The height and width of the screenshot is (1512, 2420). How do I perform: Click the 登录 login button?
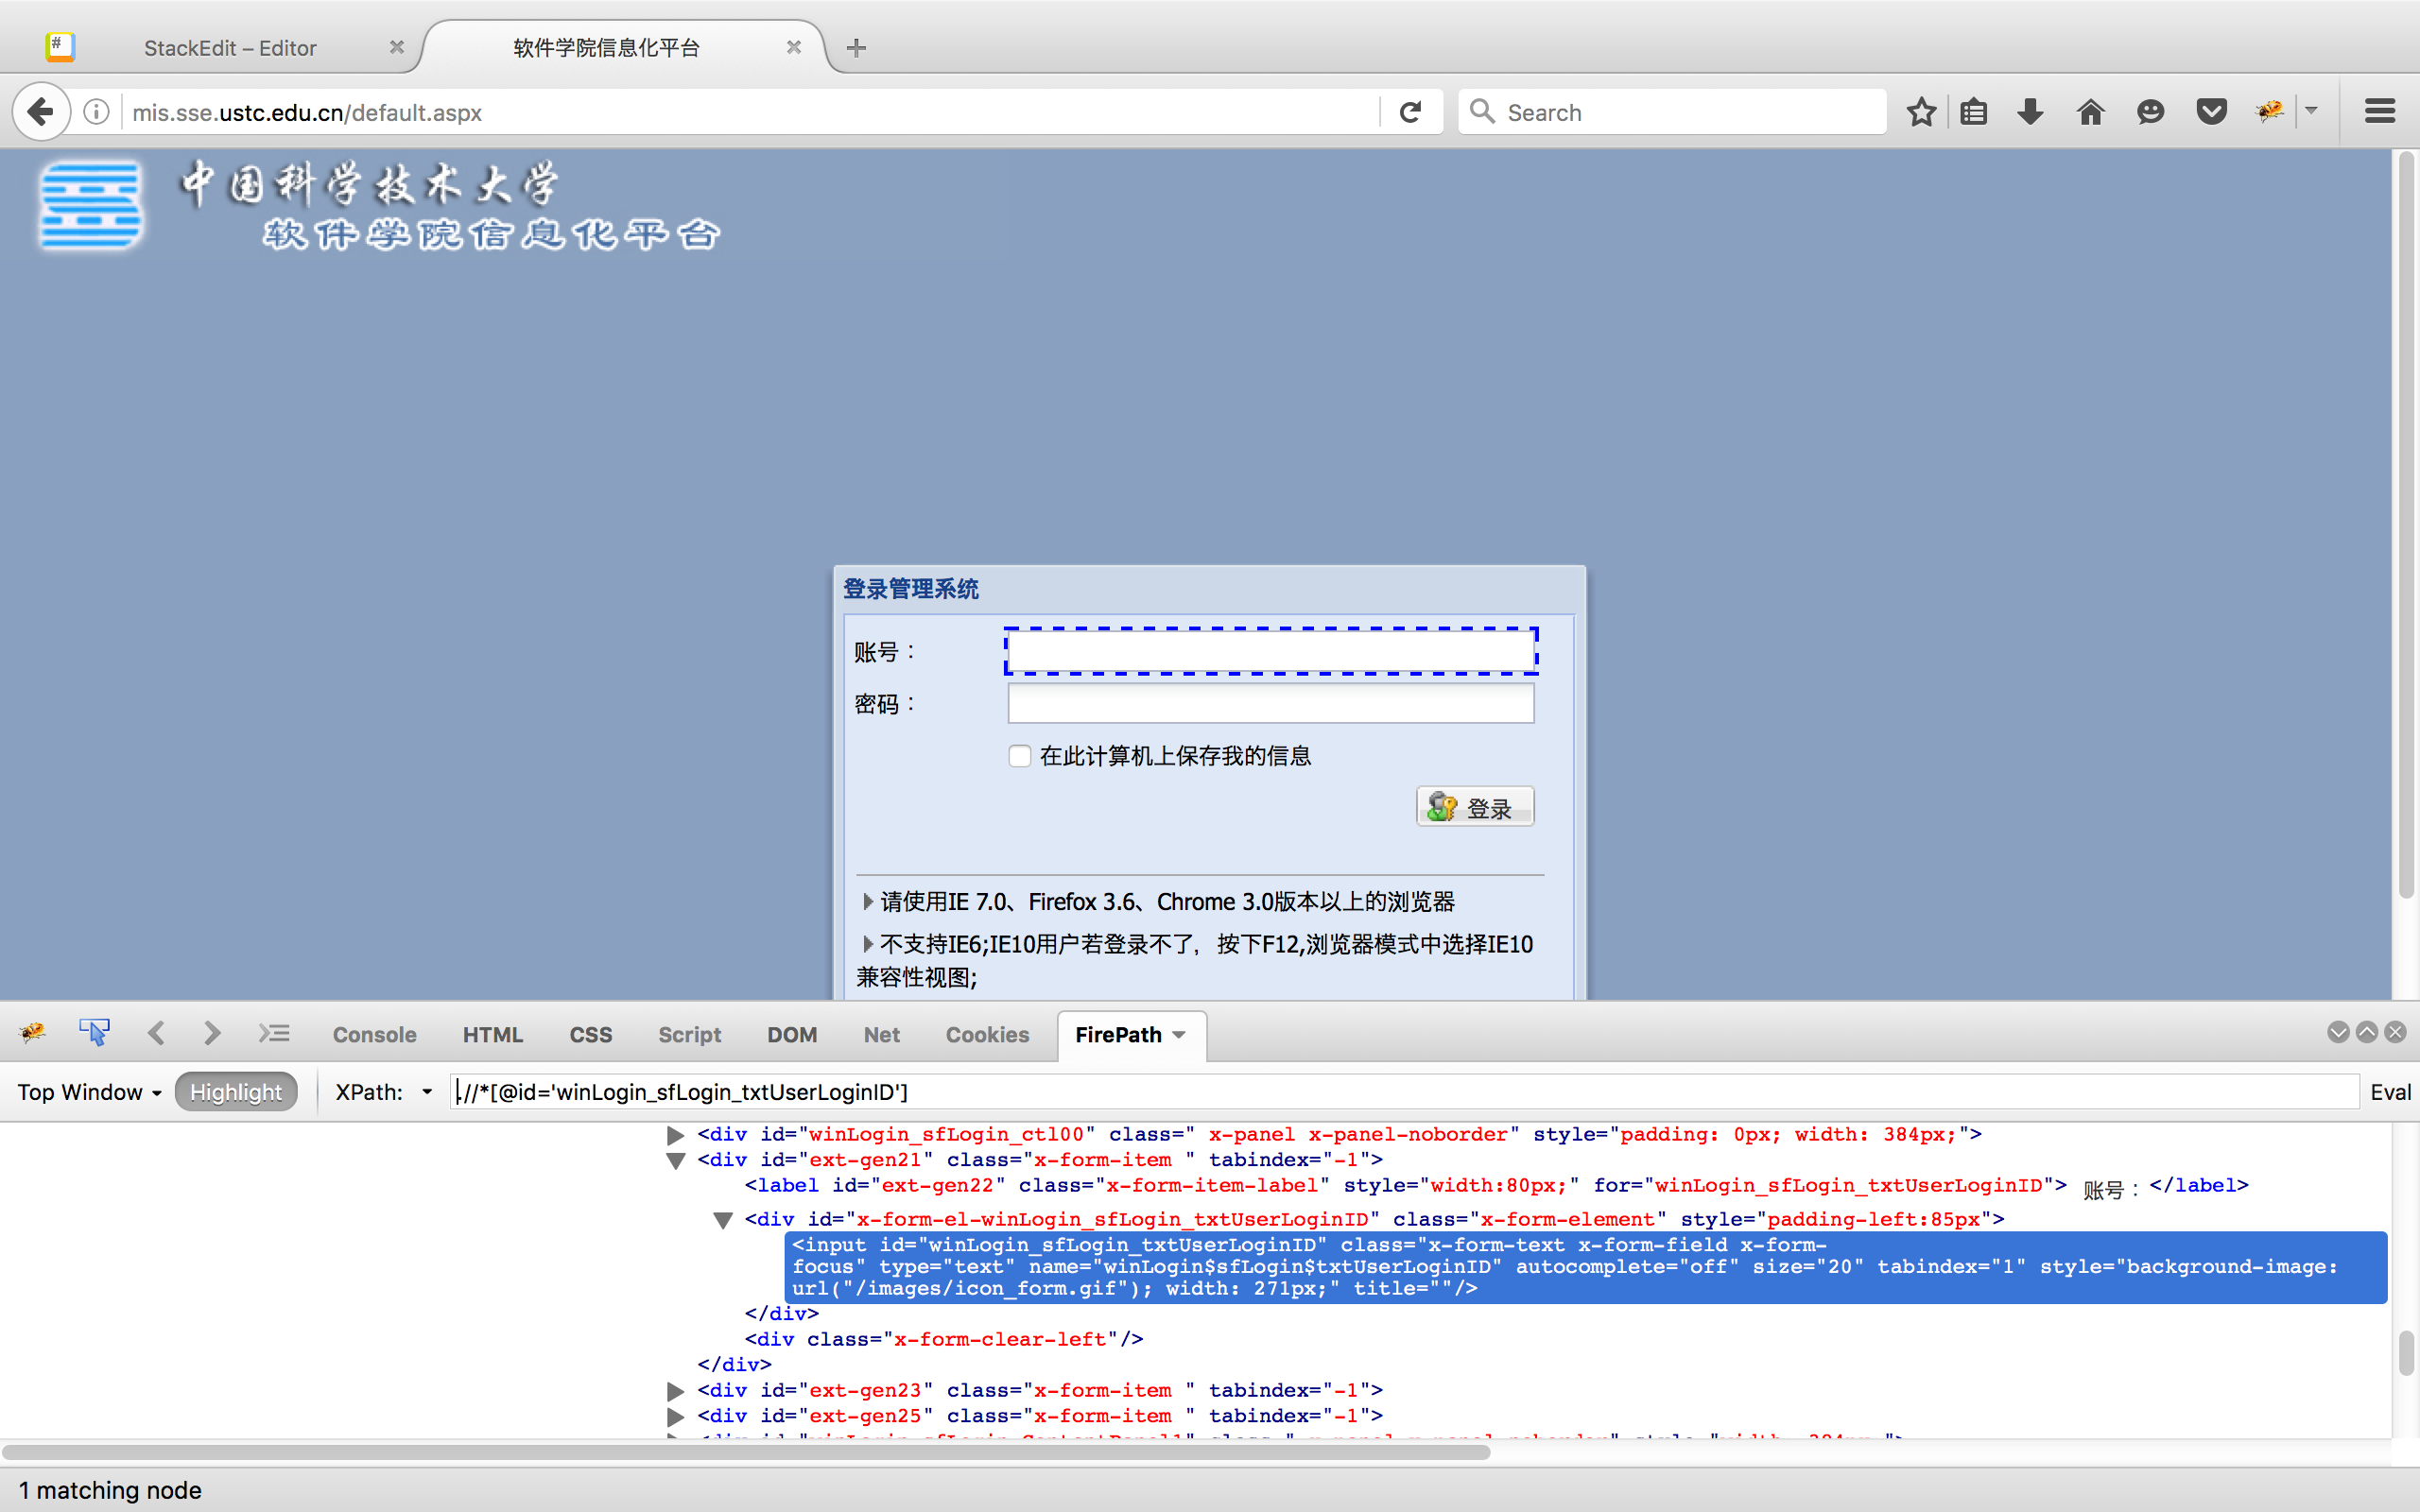coord(1475,806)
